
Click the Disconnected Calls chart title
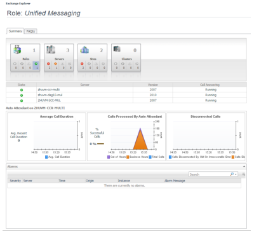coord(205,117)
